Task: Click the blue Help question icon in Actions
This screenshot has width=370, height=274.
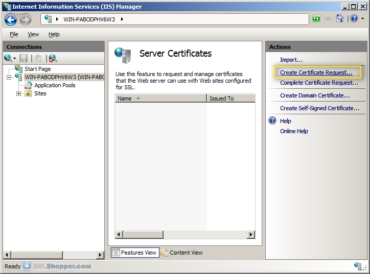Action: (272, 120)
